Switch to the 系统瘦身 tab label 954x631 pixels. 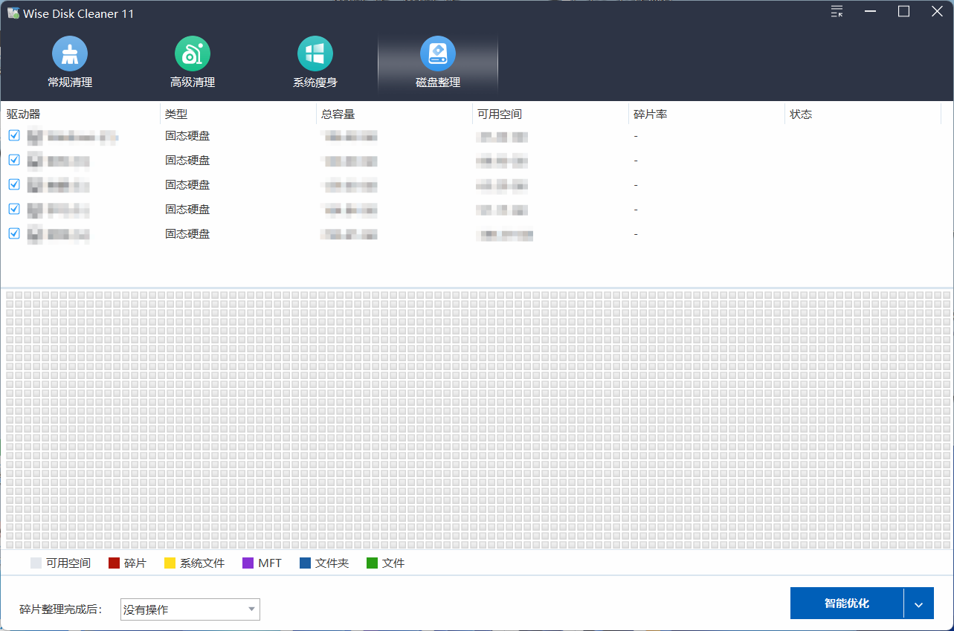(x=315, y=82)
